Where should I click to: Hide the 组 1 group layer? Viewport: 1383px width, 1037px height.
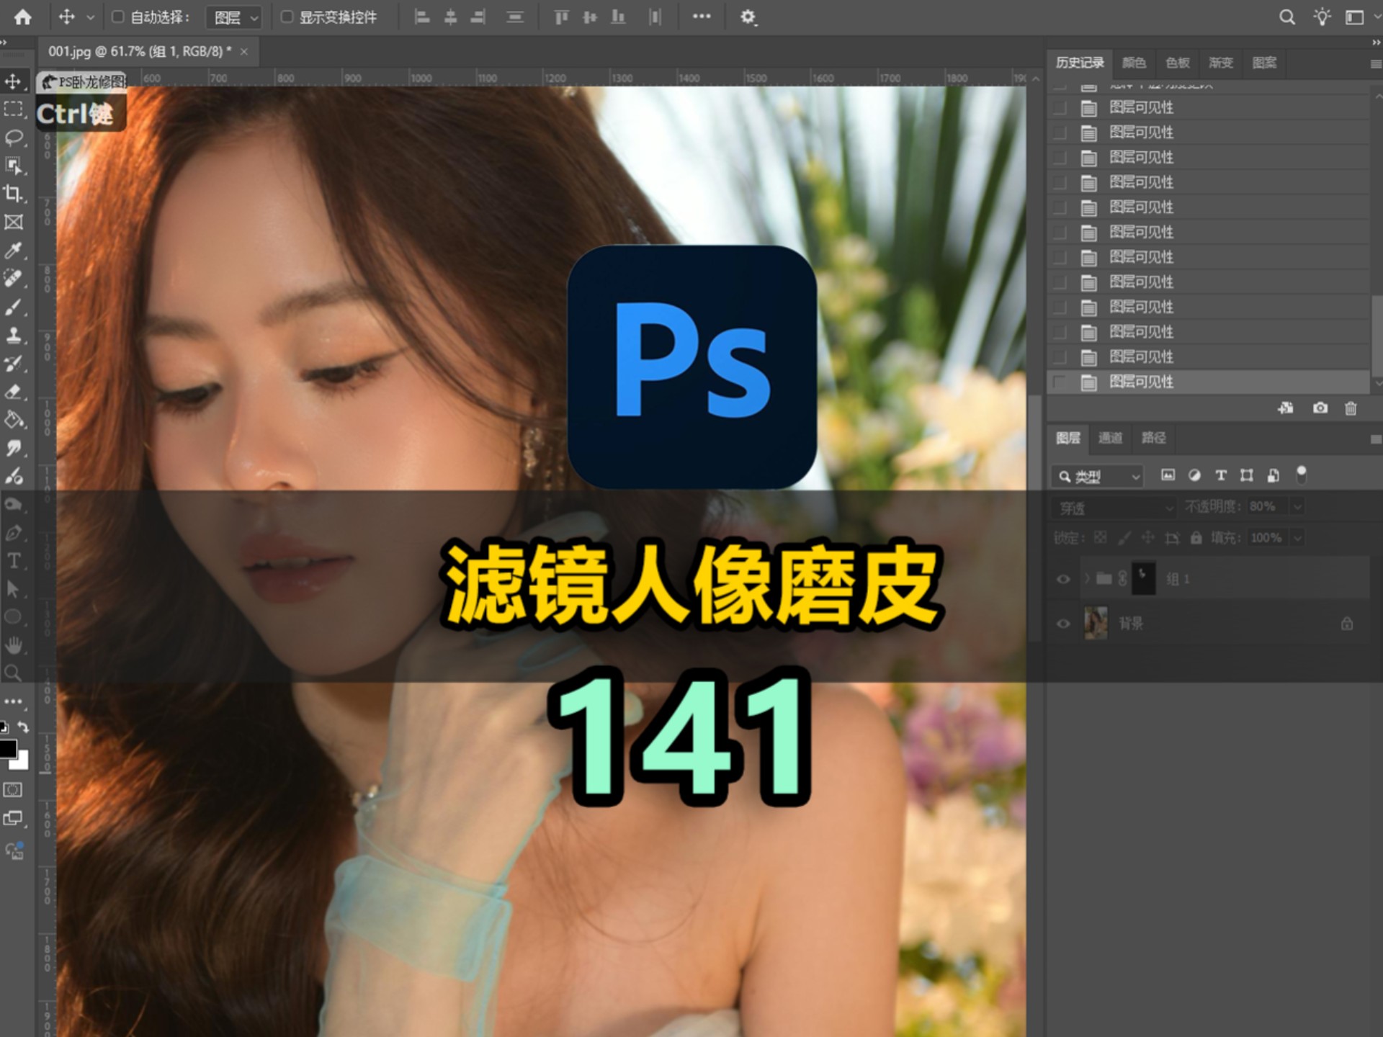[1063, 579]
